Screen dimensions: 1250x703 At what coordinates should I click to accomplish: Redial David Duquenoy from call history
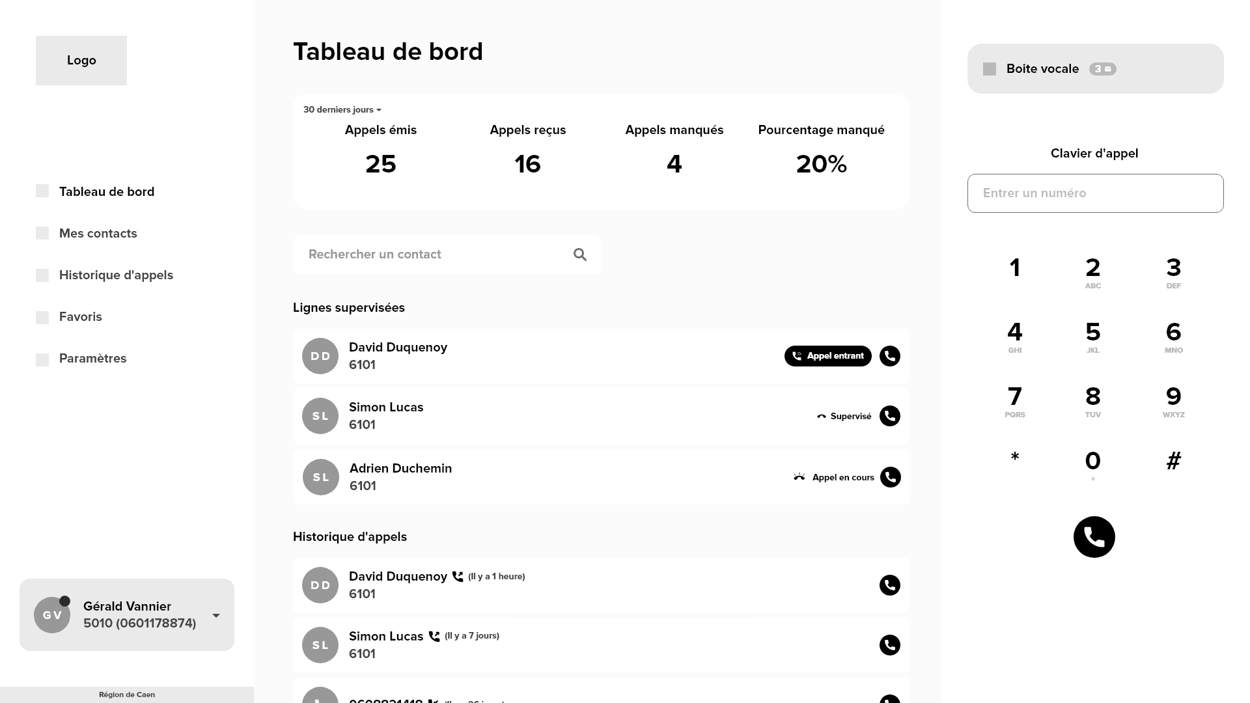click(x=889, y=585)
